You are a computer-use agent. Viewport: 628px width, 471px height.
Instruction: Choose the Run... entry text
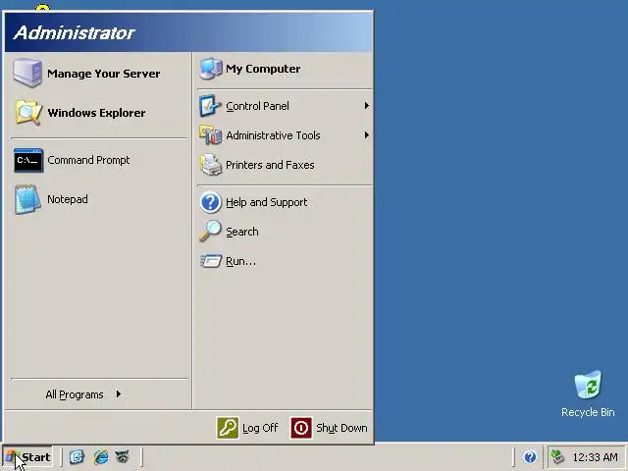point(240,261)
